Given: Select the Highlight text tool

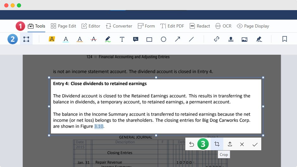Looking at the screenshot, I should click(x=52, y=39).
